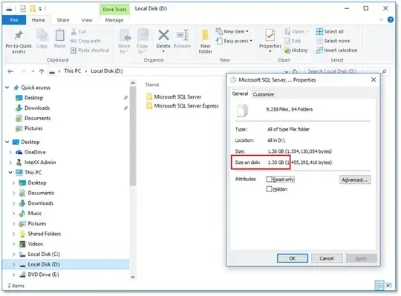401x296 pixels.
Task: Click the Edit command in Open group
Action: click(293, 41)
